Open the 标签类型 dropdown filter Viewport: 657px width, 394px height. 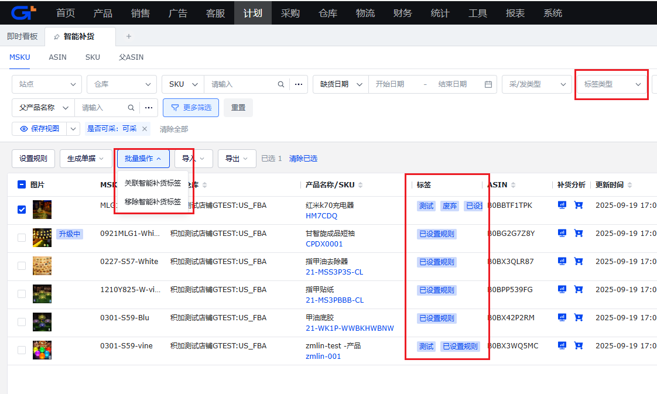click(612, 84)
